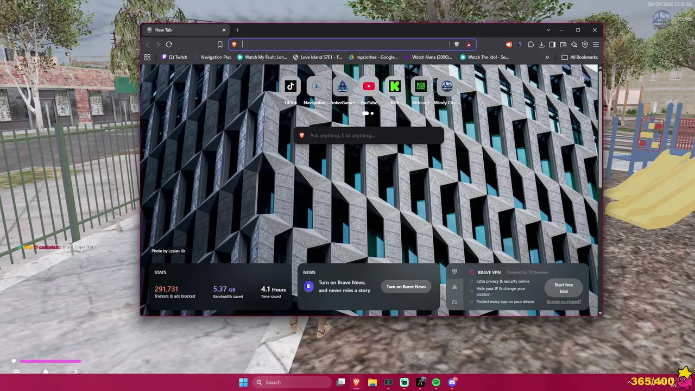Toggle the browser sidebar panel
The image size is (695, 391).
(552, 45)
